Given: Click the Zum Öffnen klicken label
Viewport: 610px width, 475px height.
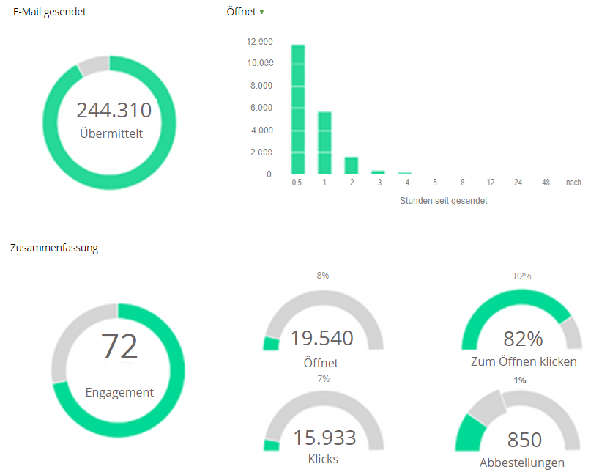Looking at the screenshot, I should point(524,361).
